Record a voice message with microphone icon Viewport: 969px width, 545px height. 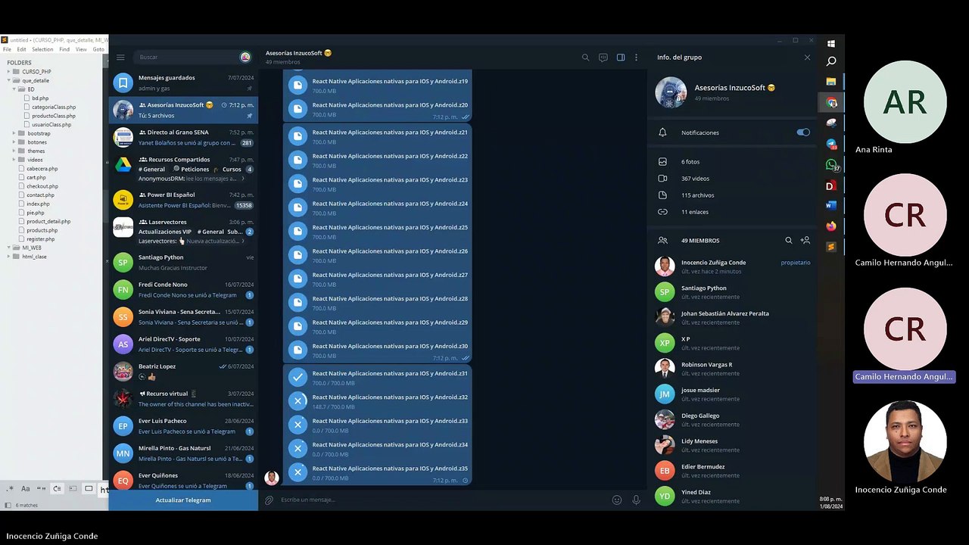point(636,500)
